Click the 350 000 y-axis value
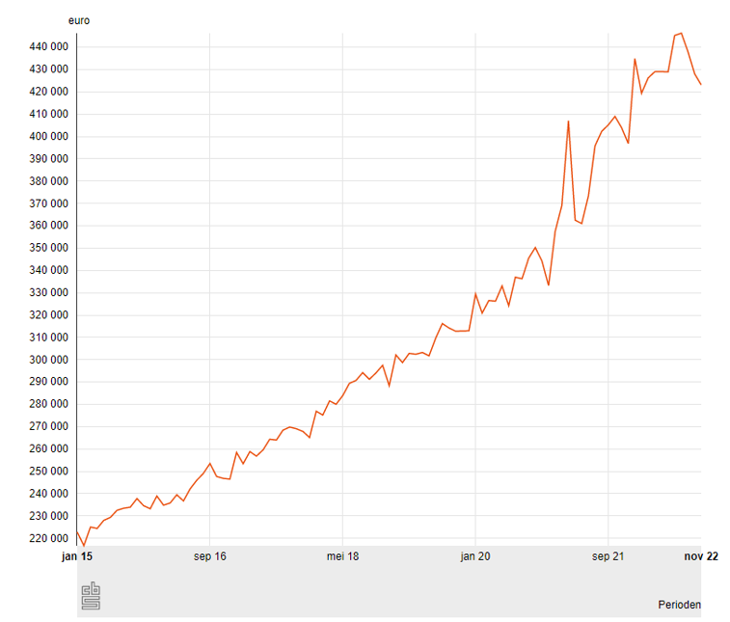730x622 pixels. [x=48, y=248]
